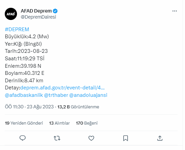
Task: Click the reply speech bubble icon
Action: point(22,138)
